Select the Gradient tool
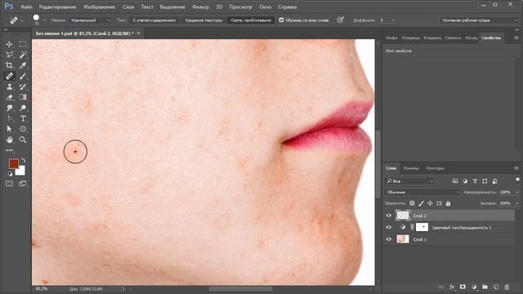This screenshot has width=523, height=294. click(23, 97)
